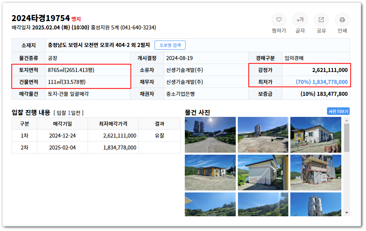The height and width of the screenshot is (231, 366).
Task: Click the 홍성지원 5계 phone number text
Action: [123, 27]
